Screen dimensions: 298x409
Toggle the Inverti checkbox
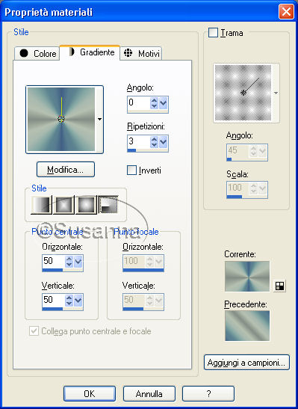(131, 170)
